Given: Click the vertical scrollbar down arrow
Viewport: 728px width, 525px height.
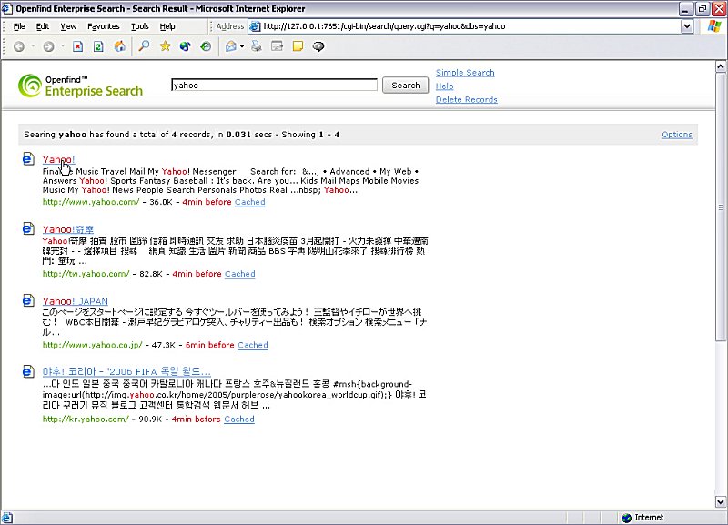Looking at the screenshot, I should pos(721,501).
